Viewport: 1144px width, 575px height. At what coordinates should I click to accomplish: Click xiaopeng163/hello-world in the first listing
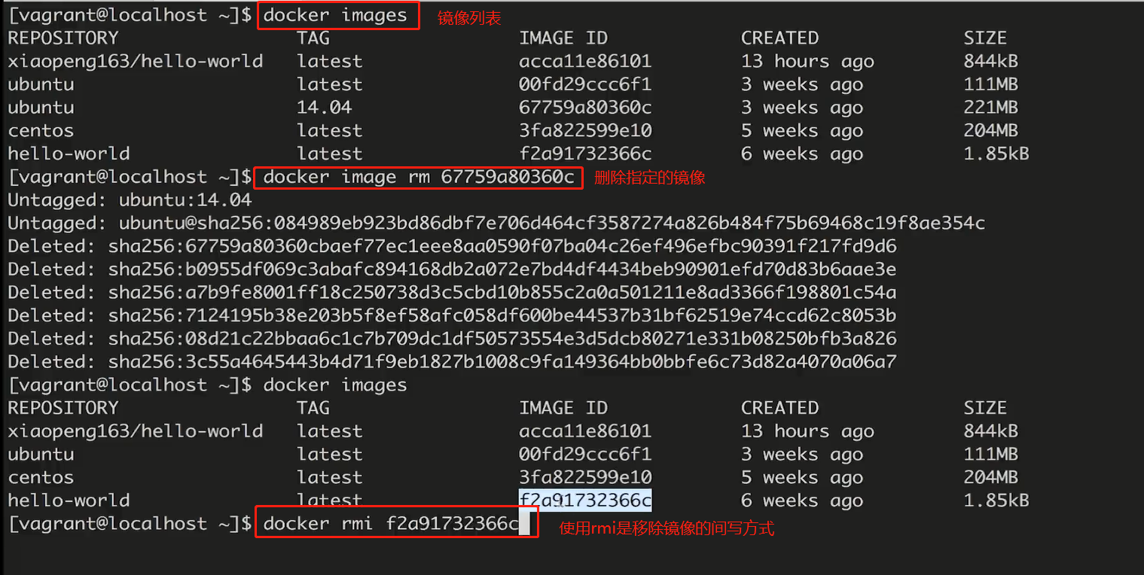pyautogui.click(x=136, y=62)
